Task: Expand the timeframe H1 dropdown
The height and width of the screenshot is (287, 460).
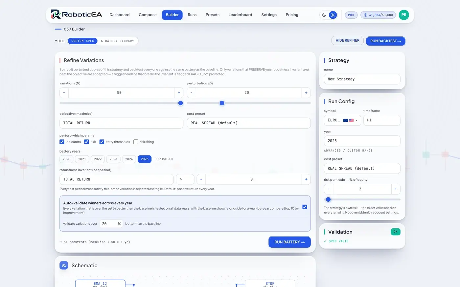Action: [x=382, y=120]
